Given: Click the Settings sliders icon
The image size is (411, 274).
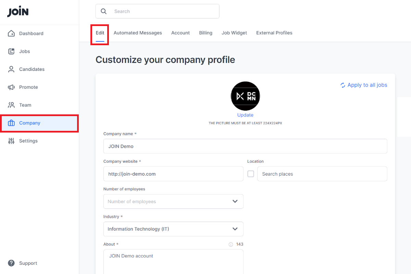Looking at the screenshot, I should point(11,141).
